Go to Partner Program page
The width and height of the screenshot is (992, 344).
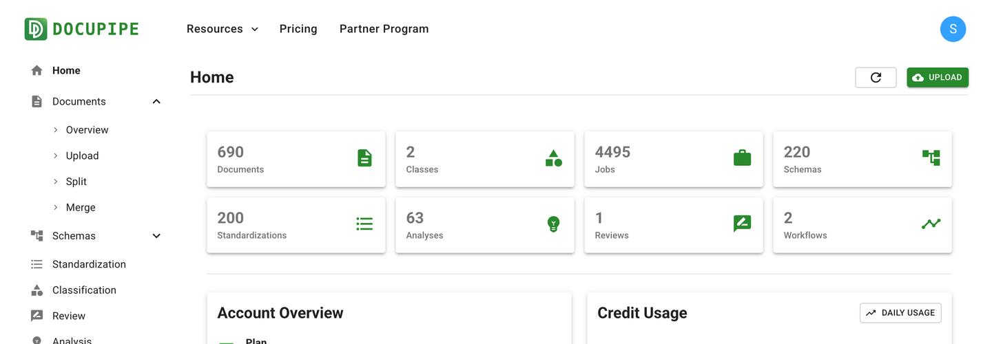384,29
